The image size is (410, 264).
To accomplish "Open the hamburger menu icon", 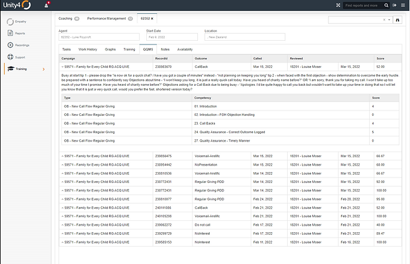I will pyautogui.click(x=403, y=5).
